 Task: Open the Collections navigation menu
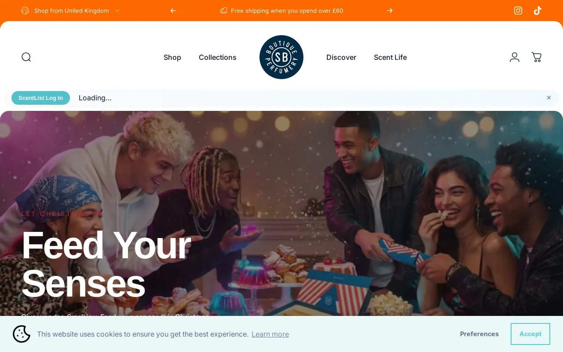pos(218,57)
